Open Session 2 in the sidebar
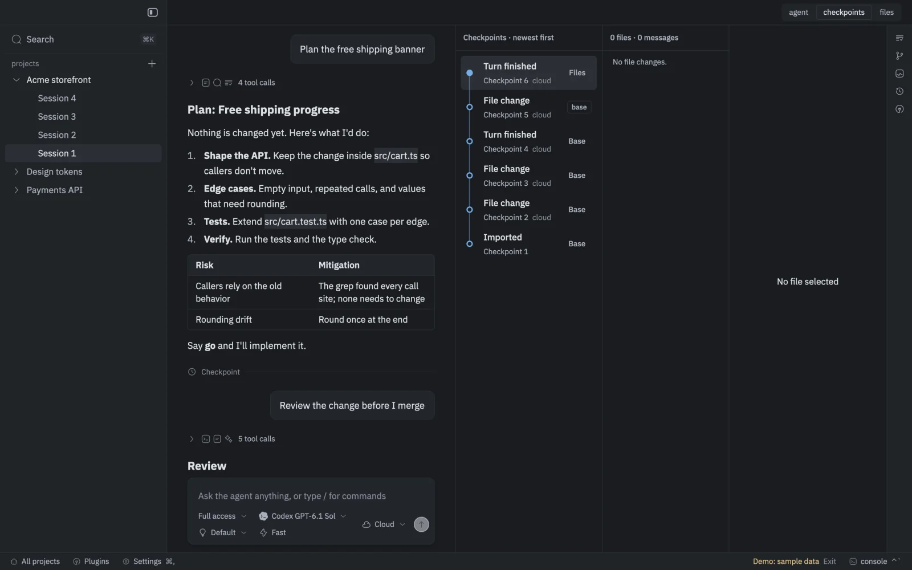912x570 pixels. point(83,135)
